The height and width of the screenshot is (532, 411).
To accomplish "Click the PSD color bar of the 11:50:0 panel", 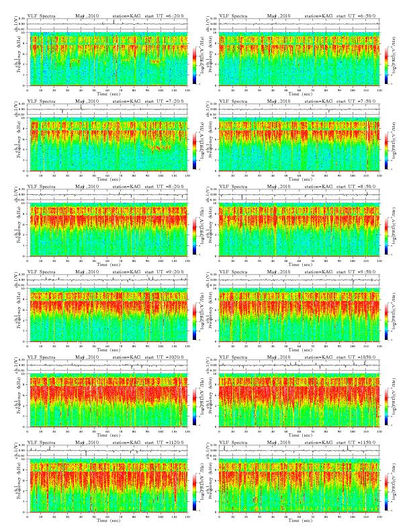I will [386, 492].
